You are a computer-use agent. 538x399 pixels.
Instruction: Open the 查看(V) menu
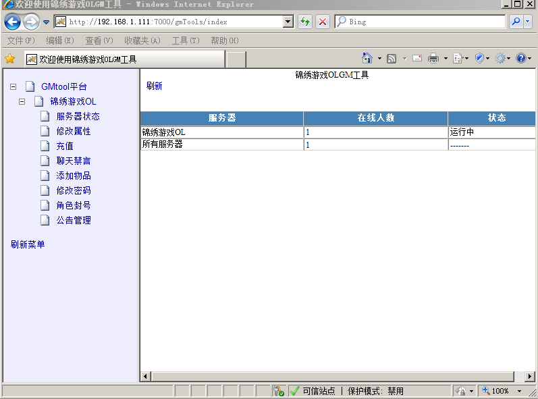coord(99,41)
